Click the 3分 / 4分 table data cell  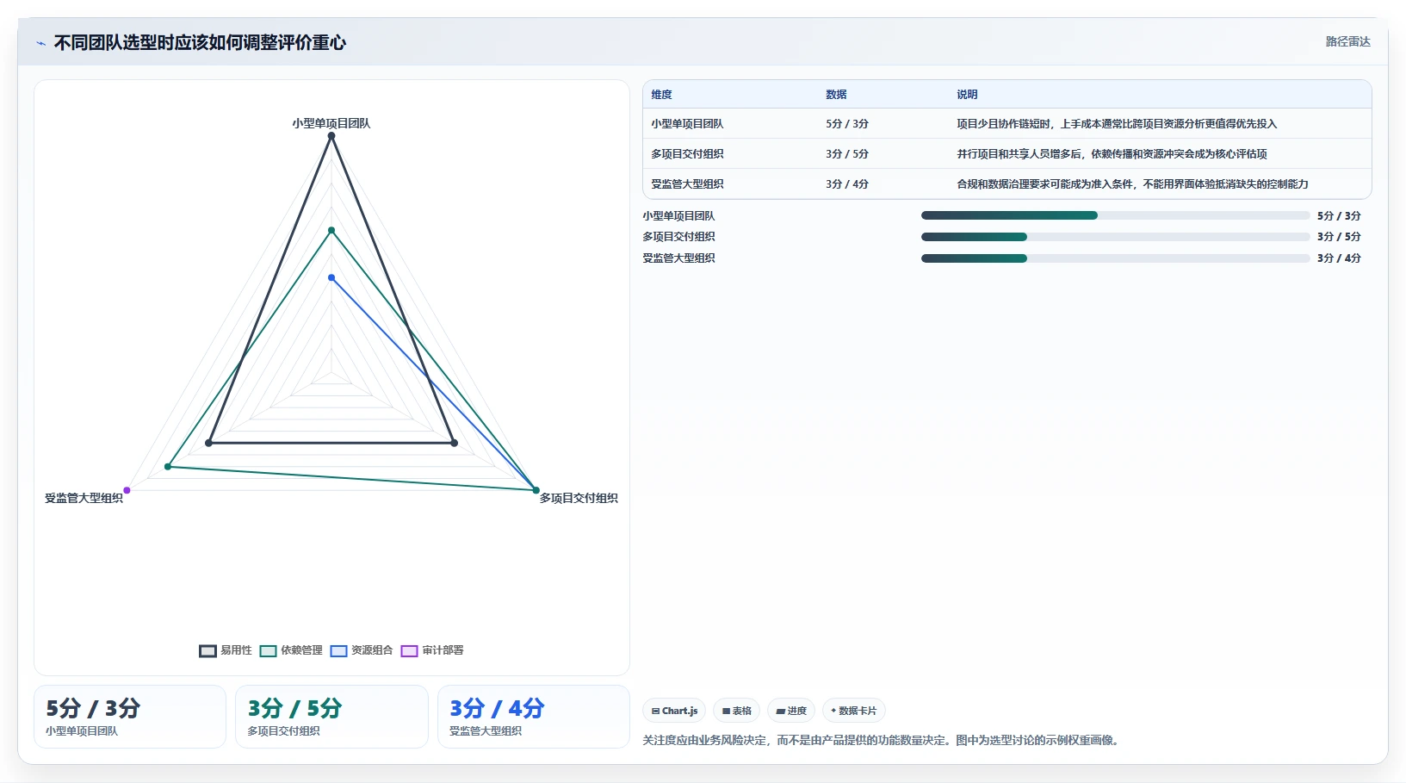[847, 184]
